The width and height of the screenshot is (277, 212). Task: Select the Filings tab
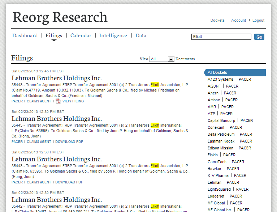[x=54, y=35]
